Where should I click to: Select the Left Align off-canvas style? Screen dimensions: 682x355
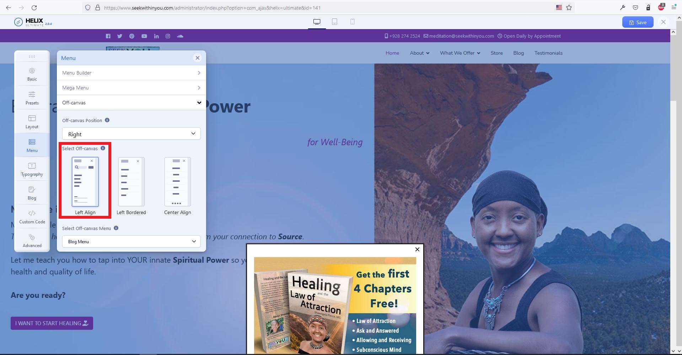(x=85, y=182)
